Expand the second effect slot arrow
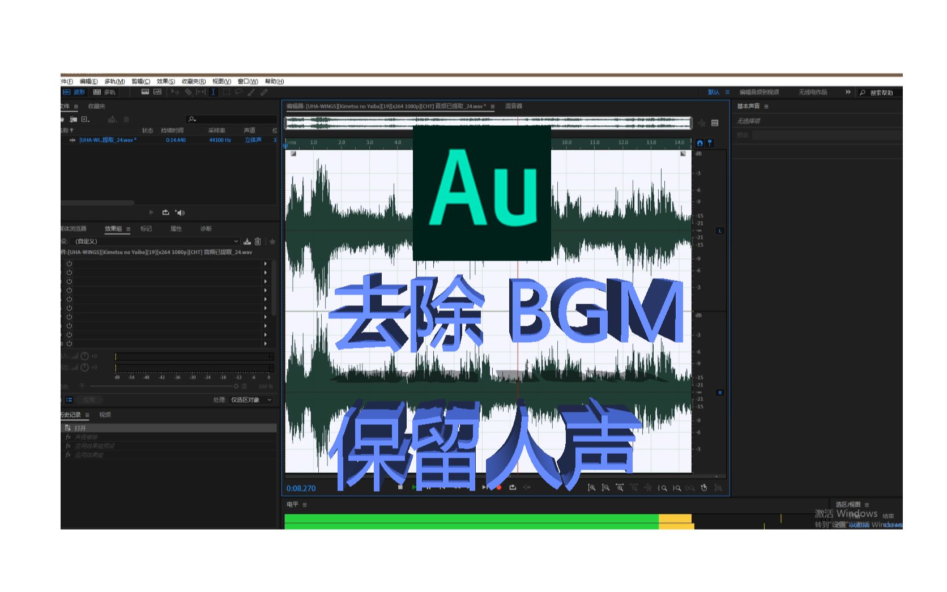947x592 pixels. click(266, 272)
